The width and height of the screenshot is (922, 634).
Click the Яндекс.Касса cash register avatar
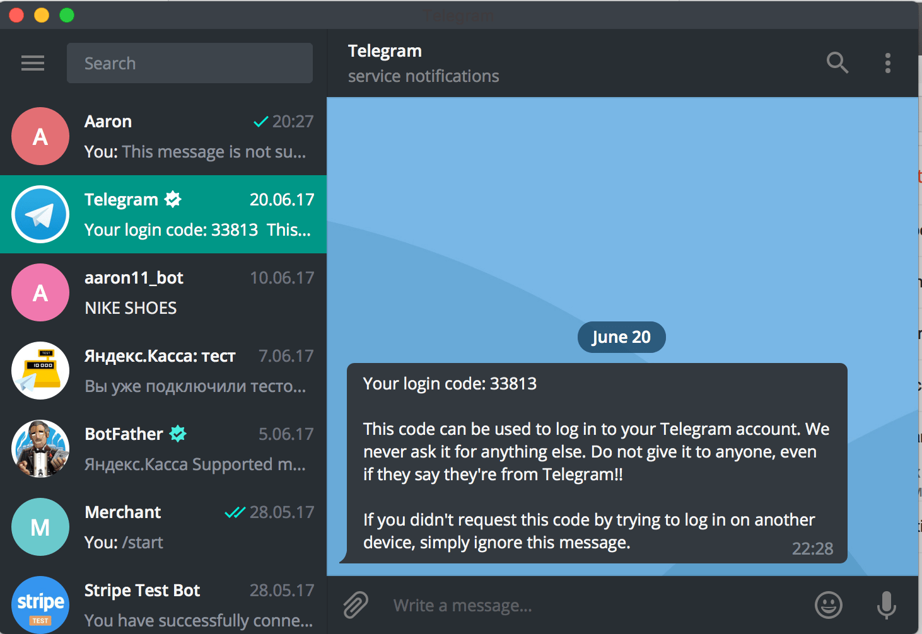point(40,371)
